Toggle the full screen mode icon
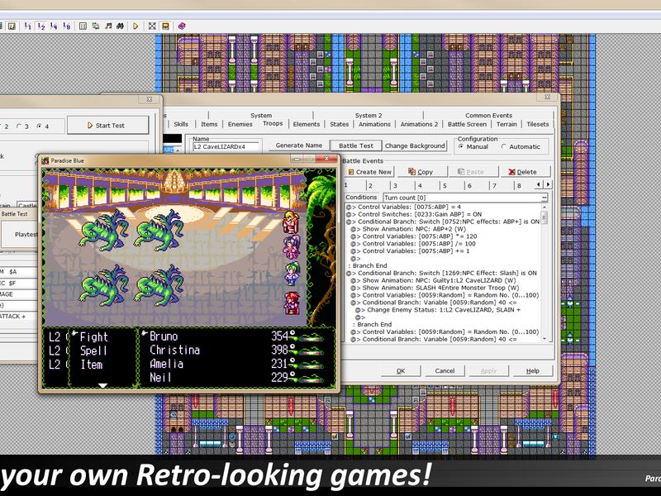 coord(152,26)
